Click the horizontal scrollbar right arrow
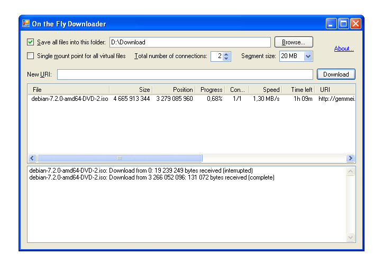This screenshot has height=264, width=383. [351, 158]
